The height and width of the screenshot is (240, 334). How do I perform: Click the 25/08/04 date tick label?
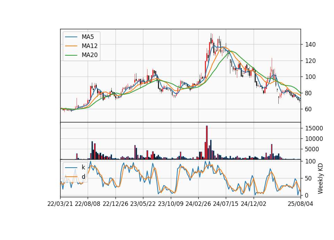click(301, 204)
